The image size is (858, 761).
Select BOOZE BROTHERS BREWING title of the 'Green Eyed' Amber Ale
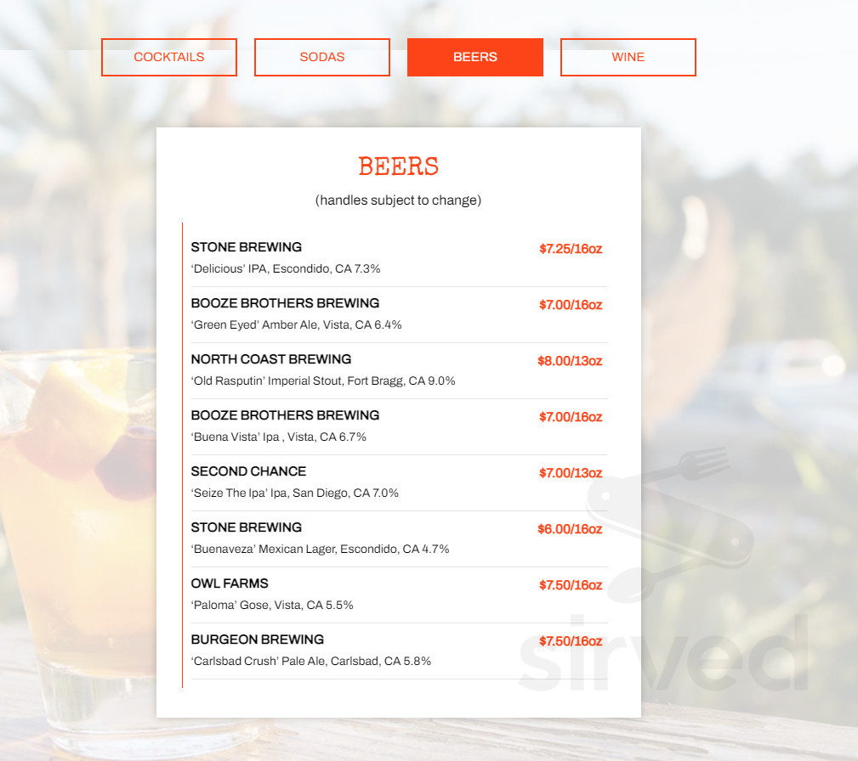coord(285,303)
